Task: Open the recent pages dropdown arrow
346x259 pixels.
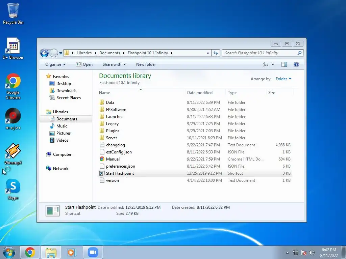Action: (60, 53)
